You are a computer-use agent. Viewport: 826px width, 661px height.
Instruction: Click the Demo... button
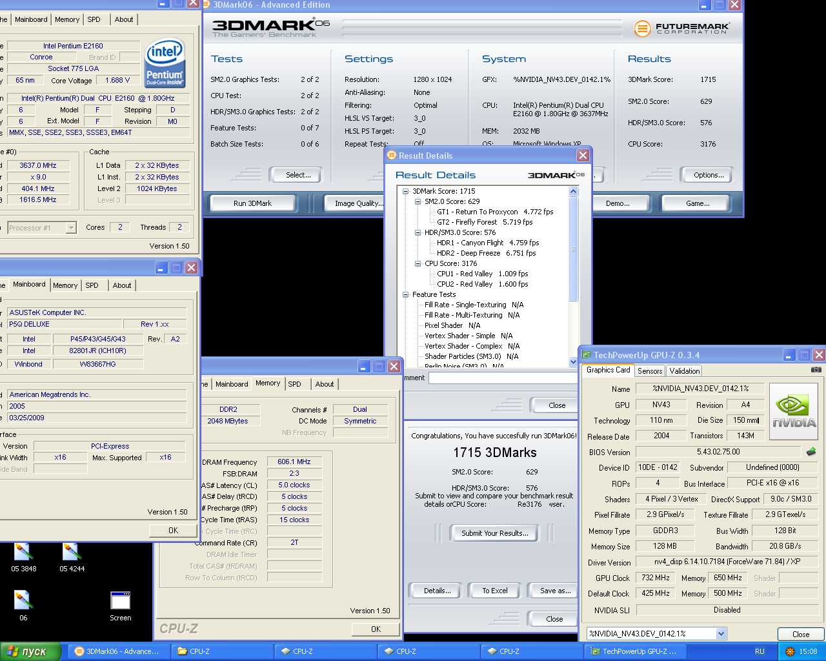(x=618, y=203)
